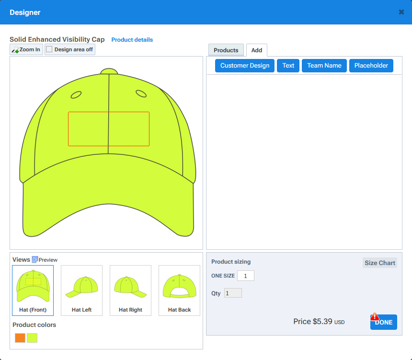
Task: Insert a Placeholder
Action: [371, 66]
